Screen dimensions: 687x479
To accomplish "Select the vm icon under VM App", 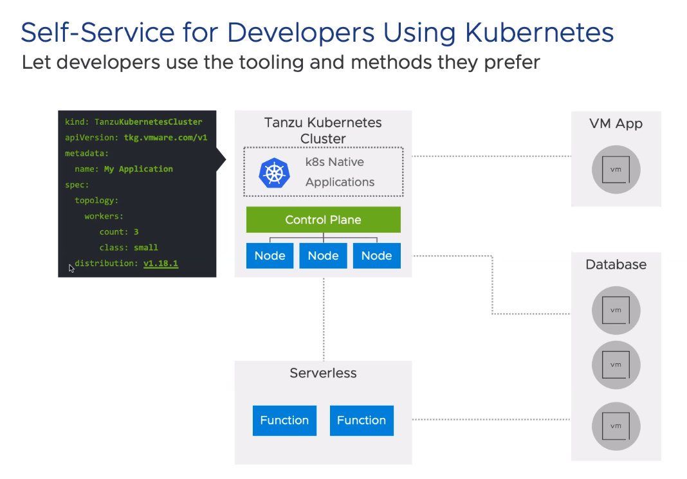I will (616, 169).
